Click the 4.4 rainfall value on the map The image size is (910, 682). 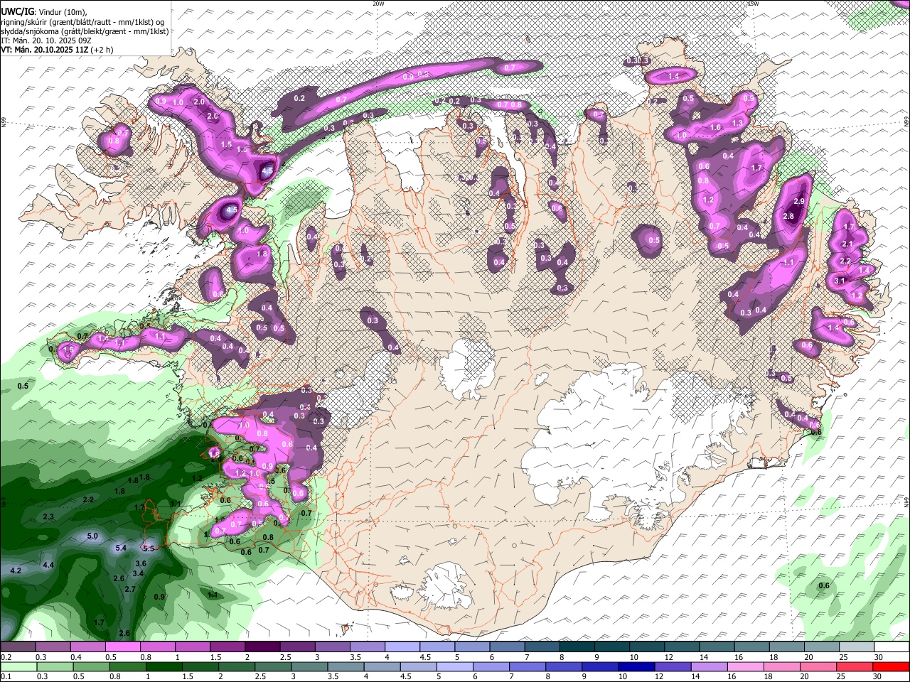point(48,565)
